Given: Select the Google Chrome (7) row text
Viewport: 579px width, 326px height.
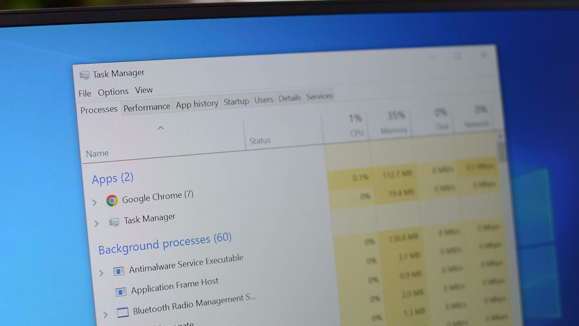Looking at the screenshot, I should 158,197.
